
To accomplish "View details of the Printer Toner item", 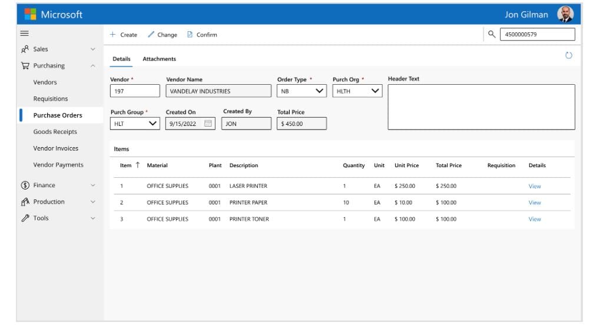I will 534,219.
